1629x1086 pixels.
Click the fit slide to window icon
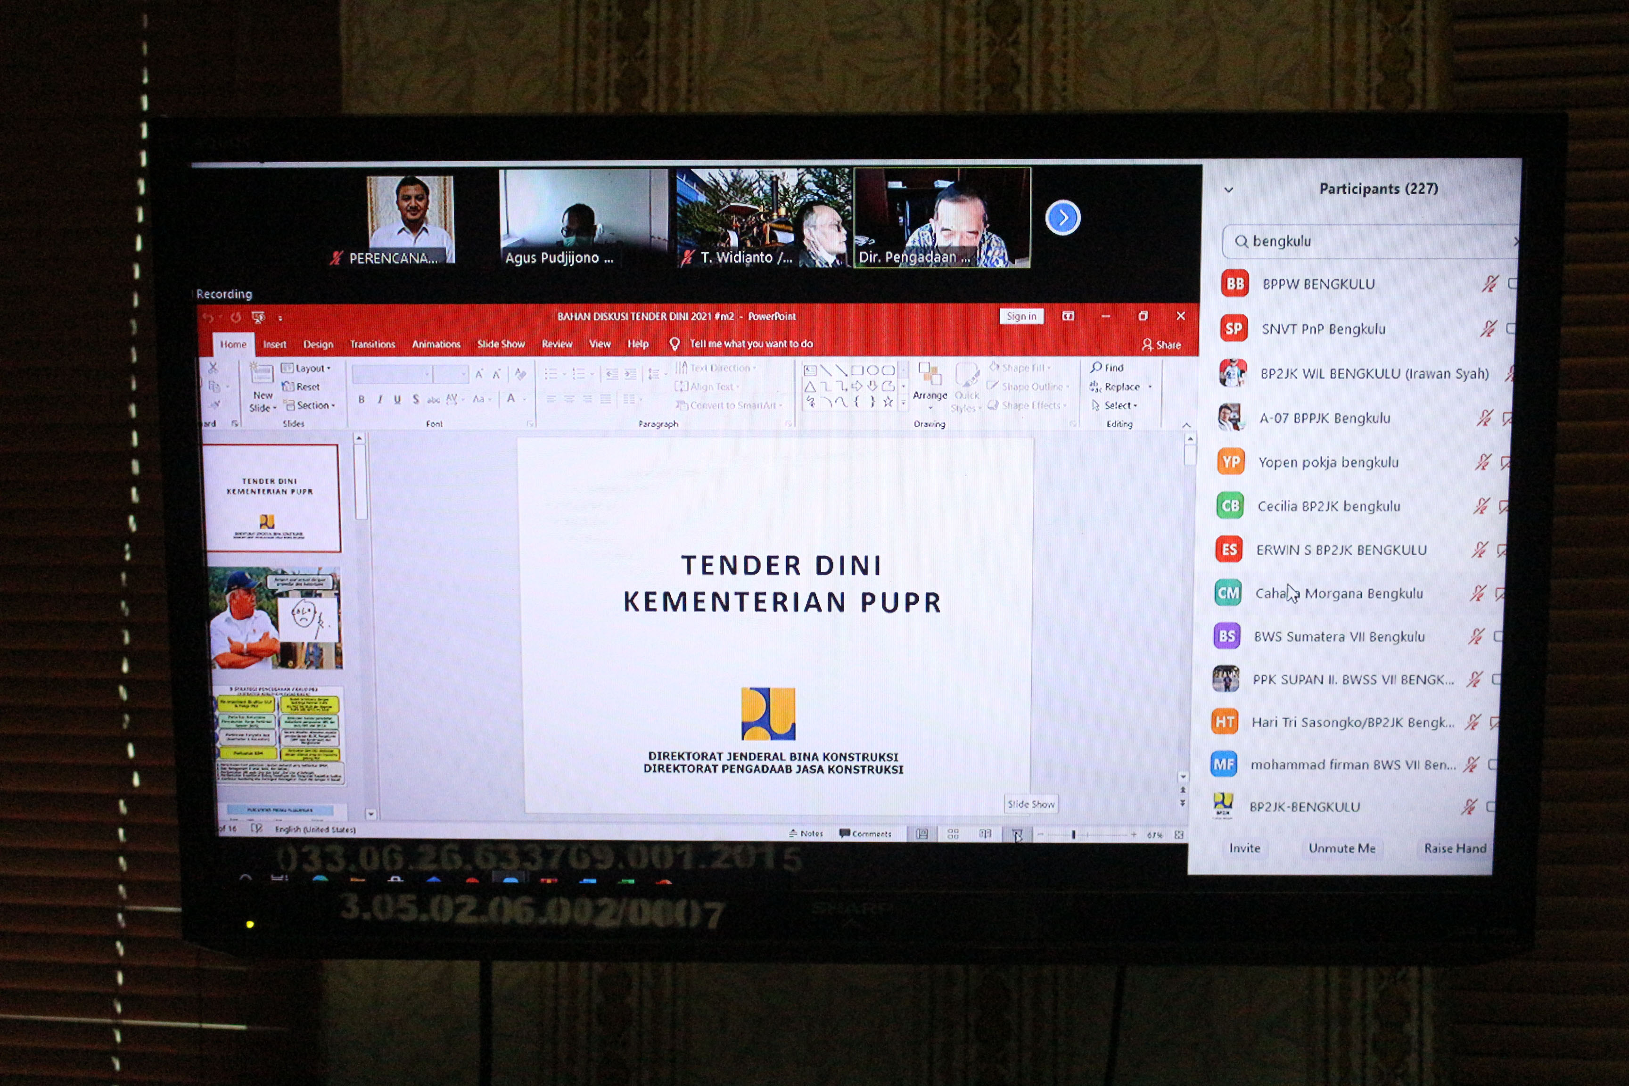1179,835
